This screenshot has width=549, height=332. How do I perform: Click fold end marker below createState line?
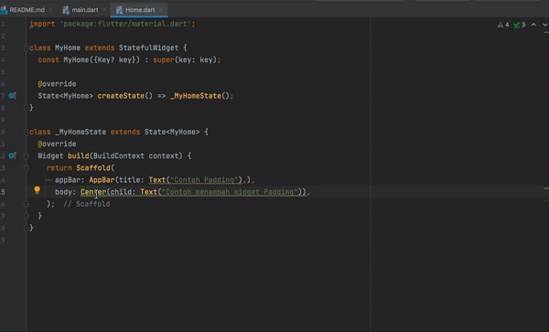click(x=26, y=108)
